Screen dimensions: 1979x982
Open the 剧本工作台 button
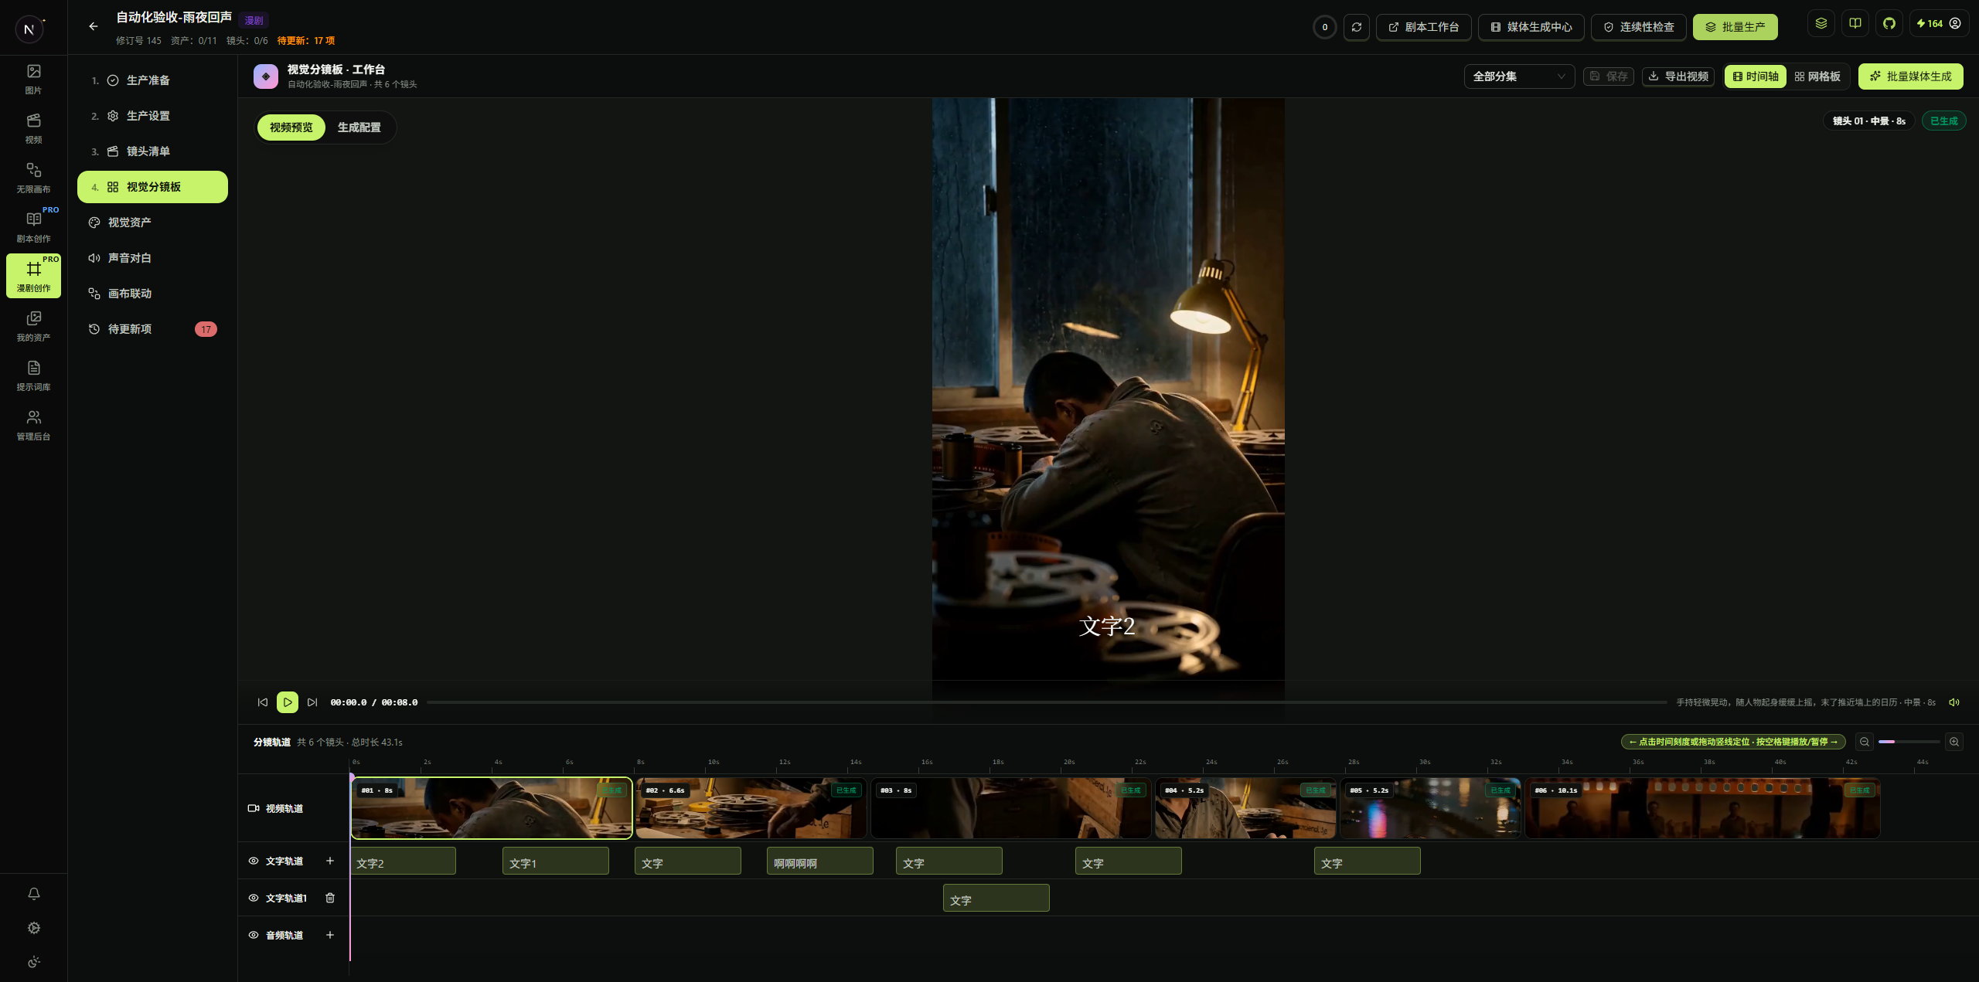(x=1423, y=27)
